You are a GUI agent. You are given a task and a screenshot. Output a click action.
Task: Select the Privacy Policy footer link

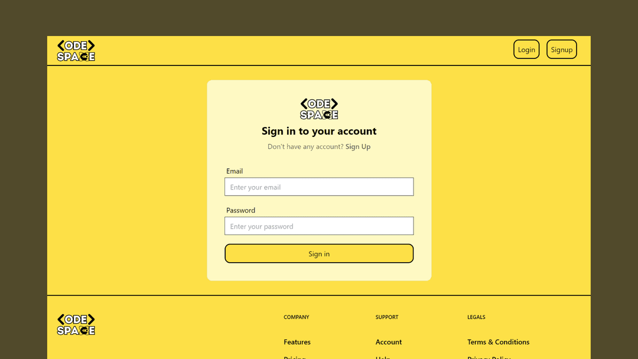tap(489, 357)
